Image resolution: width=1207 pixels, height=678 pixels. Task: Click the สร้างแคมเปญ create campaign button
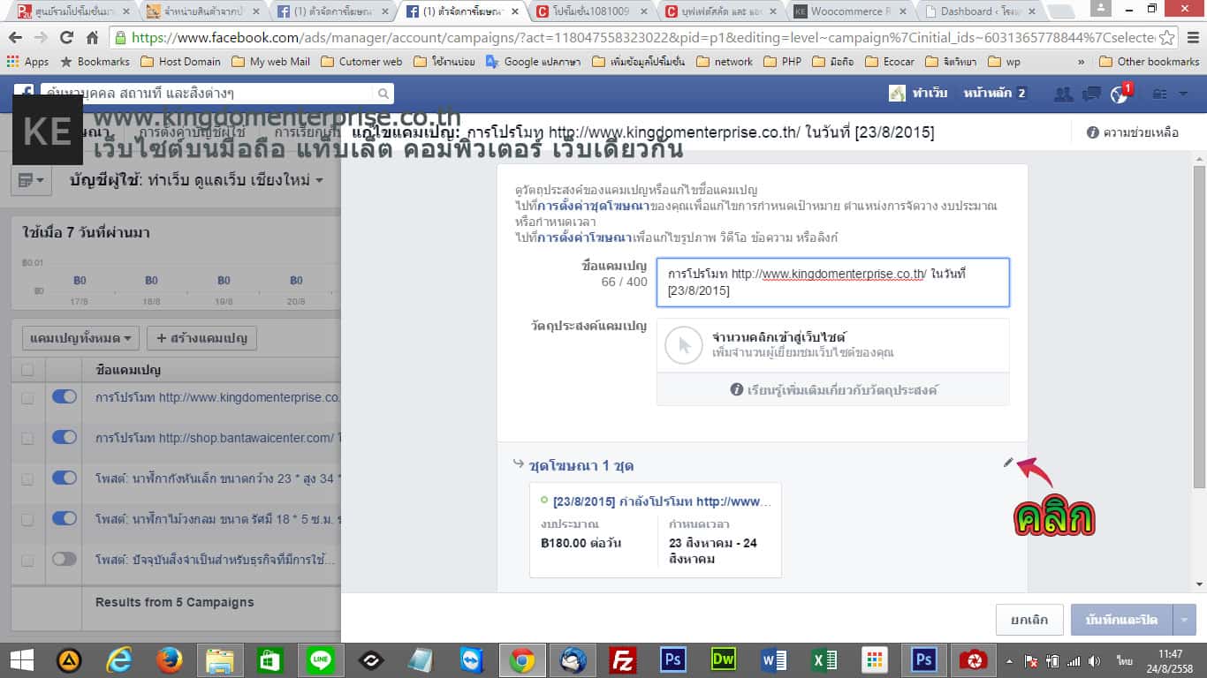201,338
